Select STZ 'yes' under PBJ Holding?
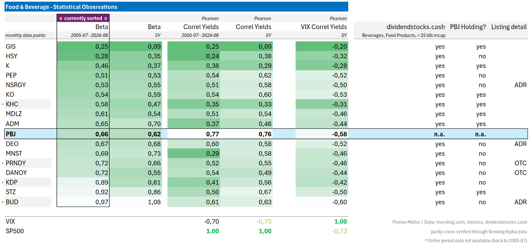 click(481, 192)
